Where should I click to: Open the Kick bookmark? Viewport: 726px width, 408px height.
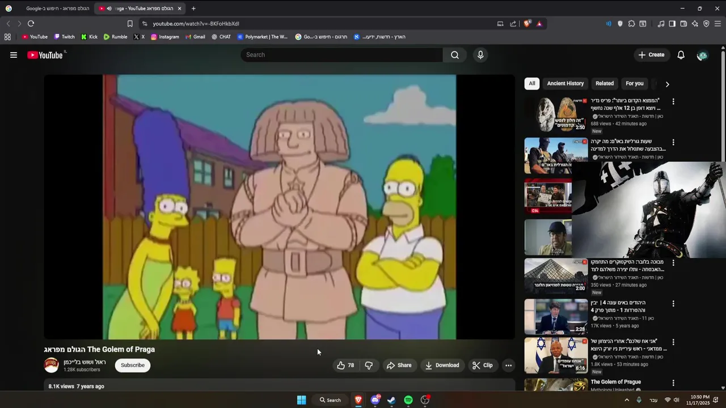pyautogui.click(x=89, y=37)
